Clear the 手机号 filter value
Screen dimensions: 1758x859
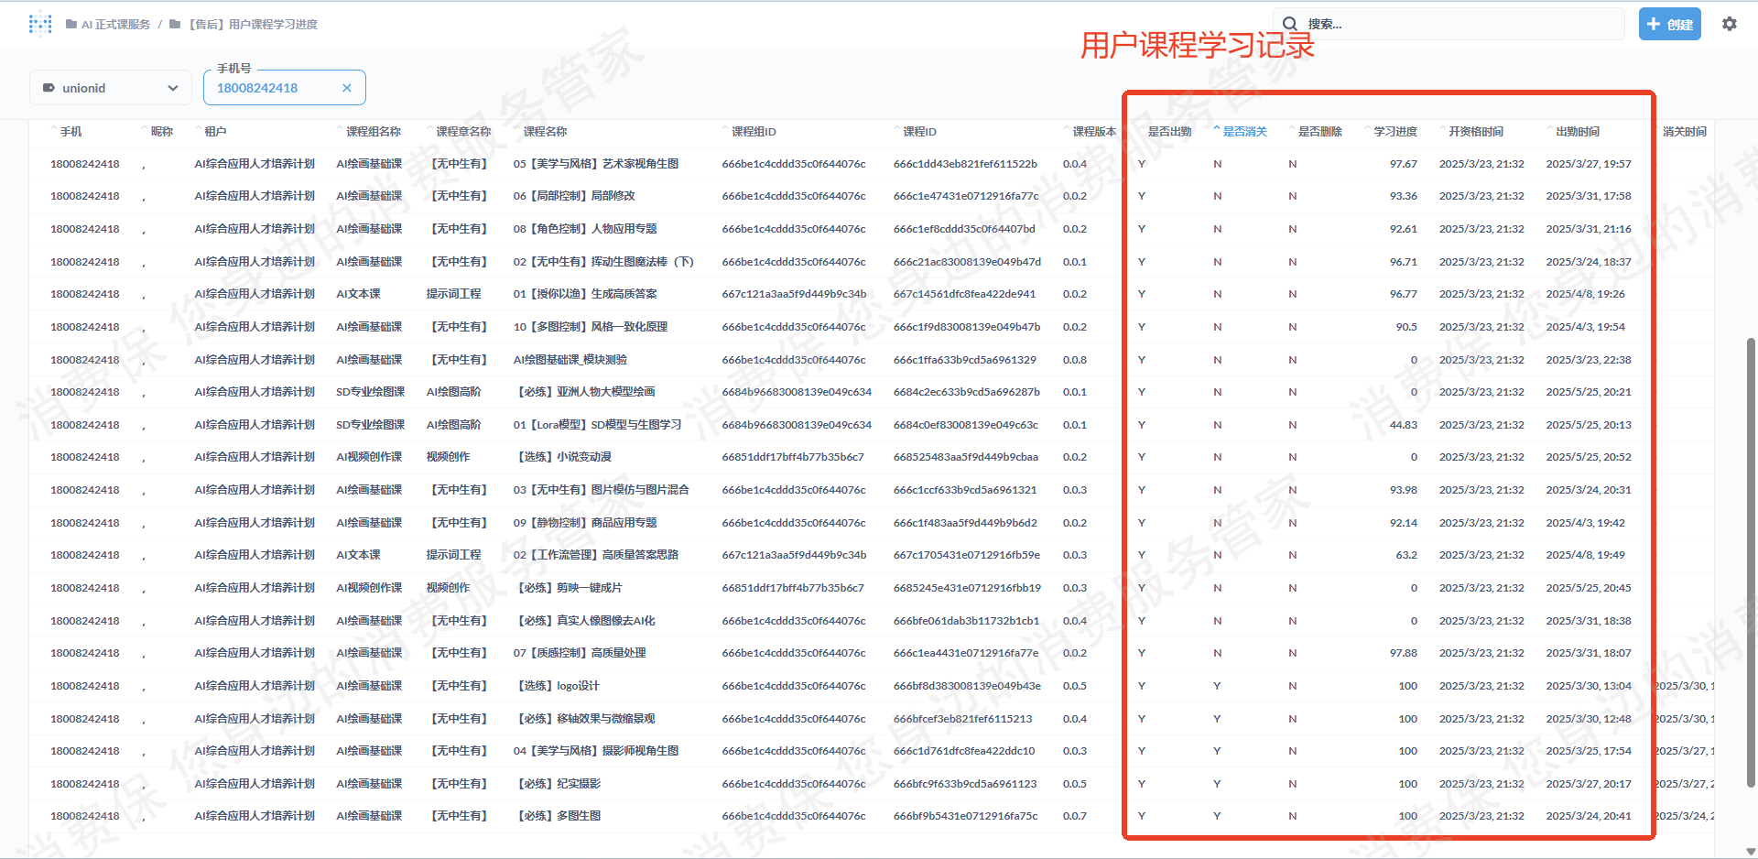tap(347, 88)
